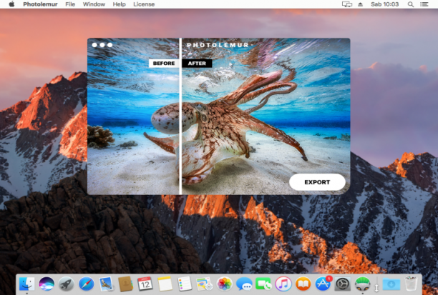Click the EXPORT button
Screen dimensions: 438x295
click(x=317, y=182)
